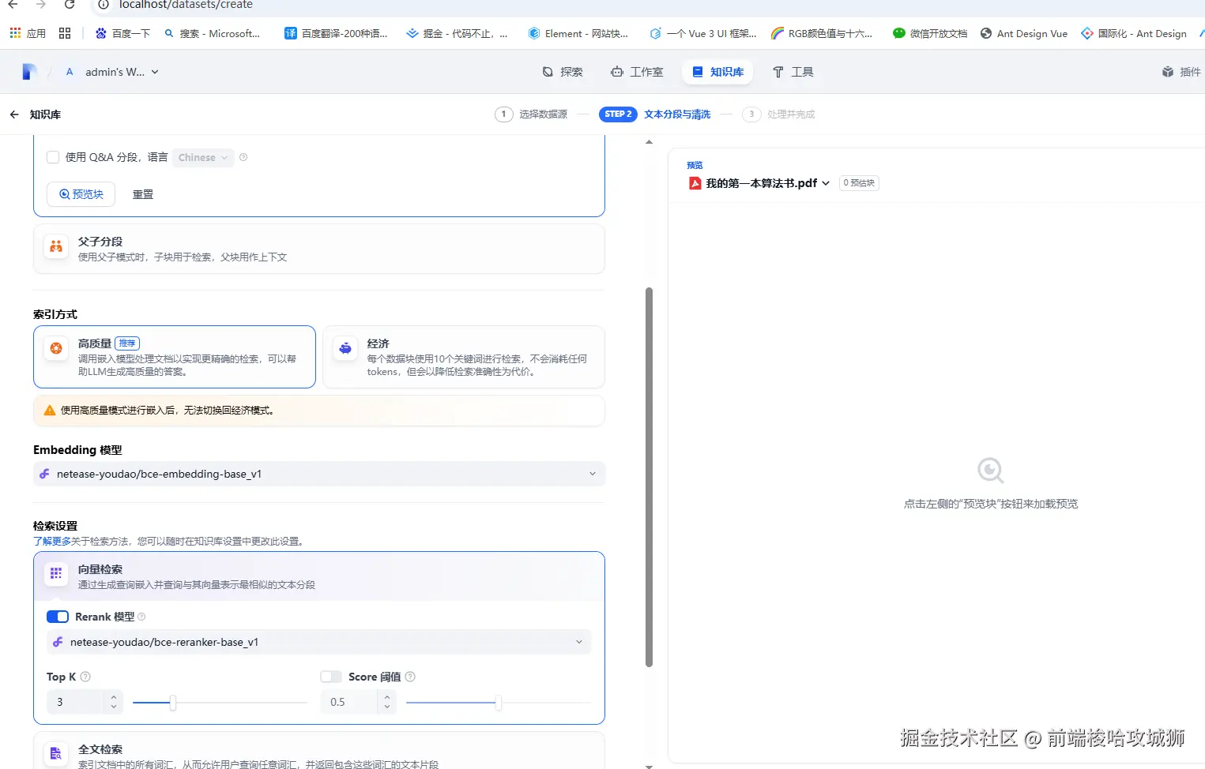1205x769 pixels.
Task: Click the knowledge base back arrow
Action: pos(14,114)
